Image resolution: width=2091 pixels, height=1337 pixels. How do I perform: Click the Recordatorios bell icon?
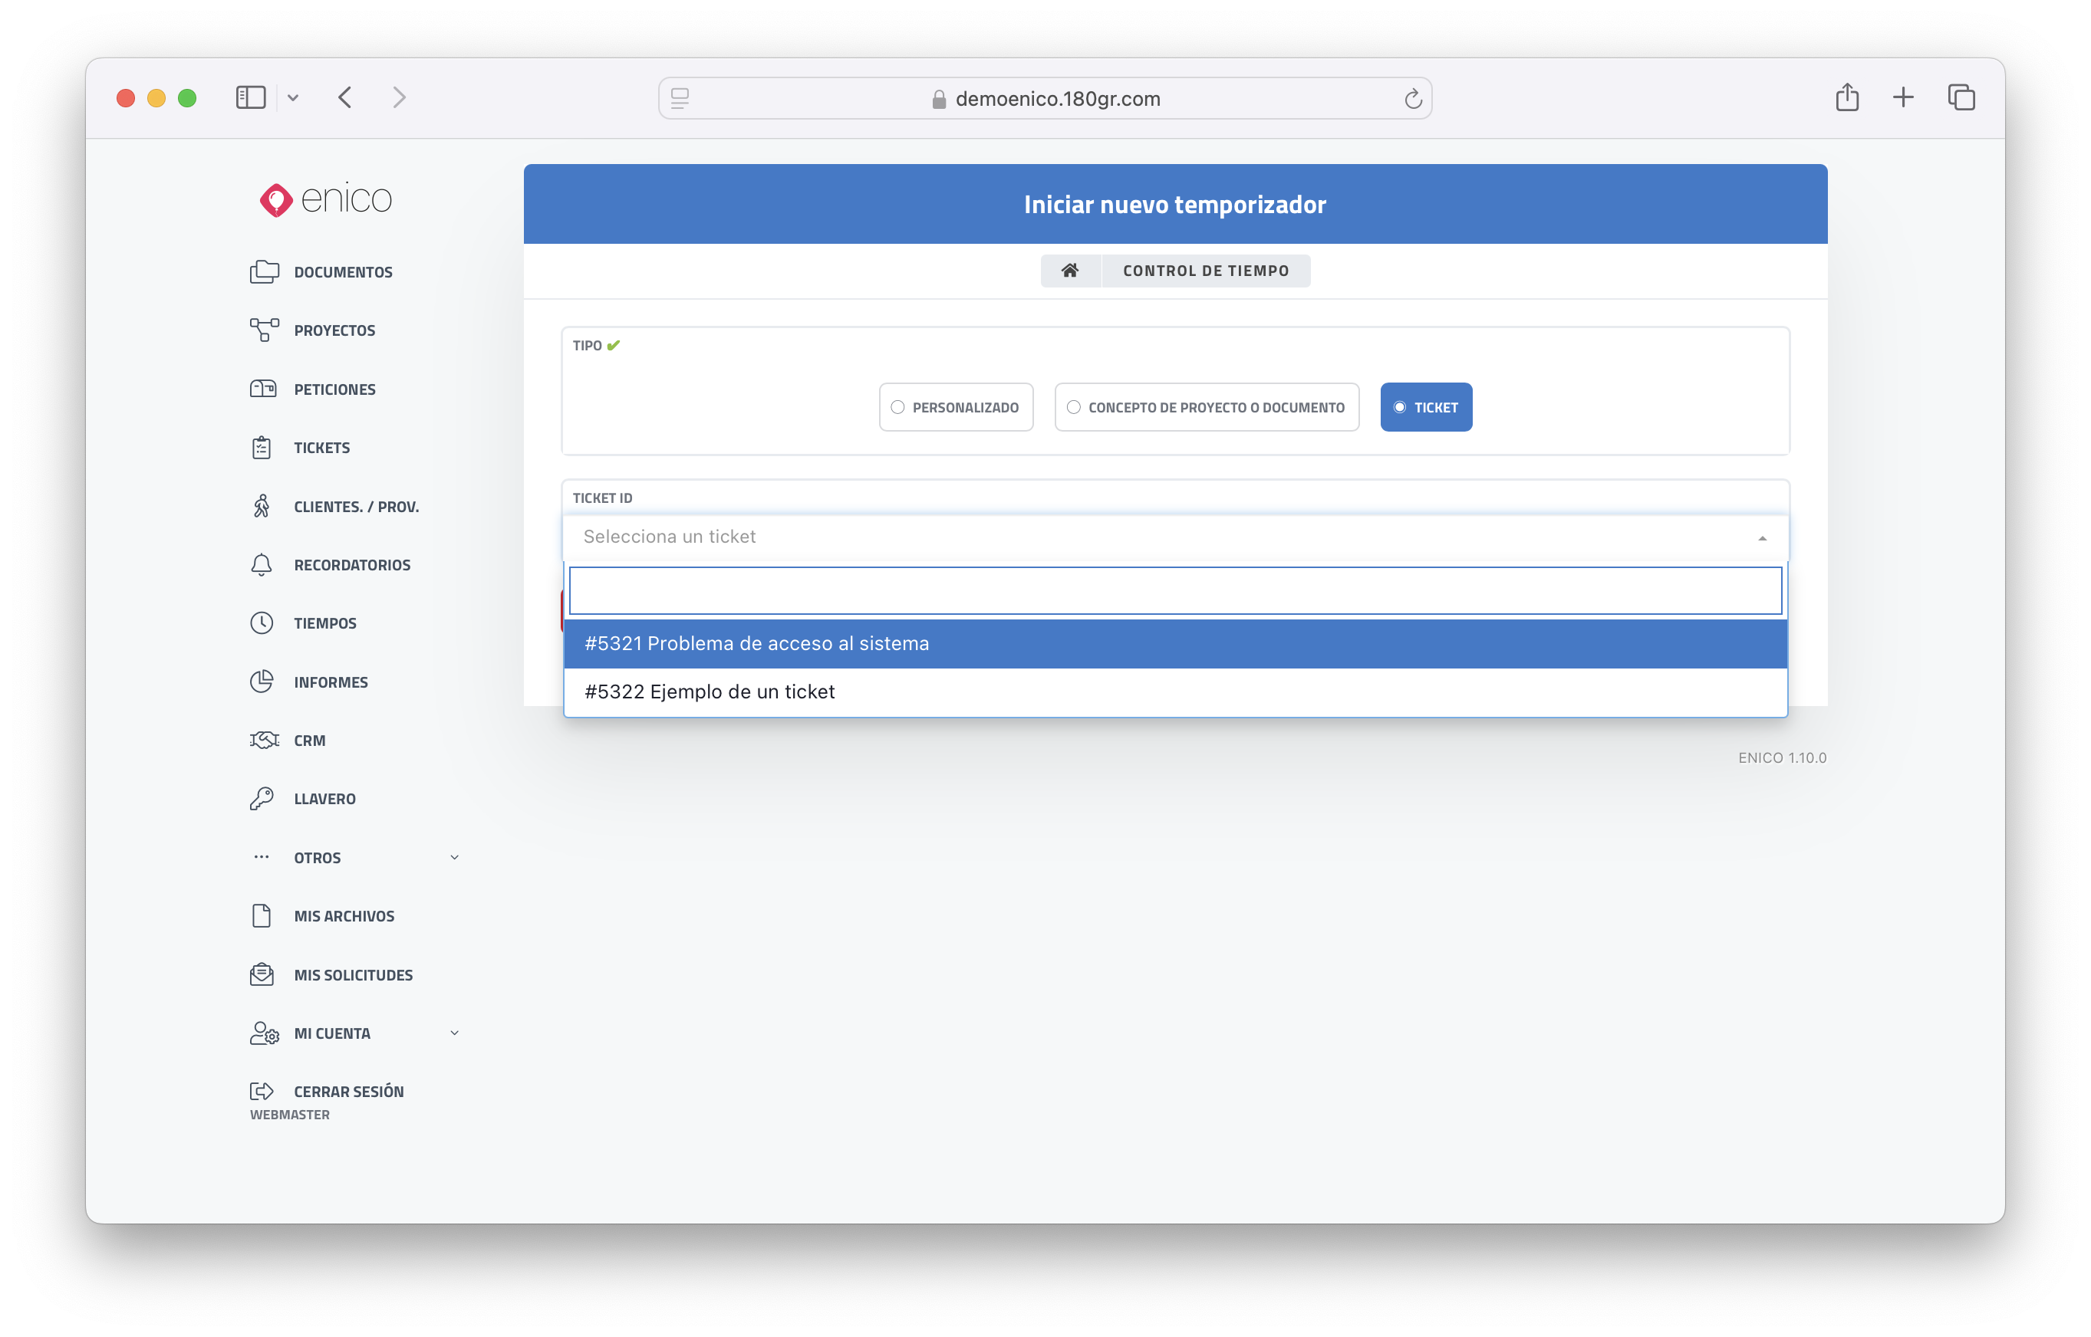pyautogui.click(x=262, y=565)
